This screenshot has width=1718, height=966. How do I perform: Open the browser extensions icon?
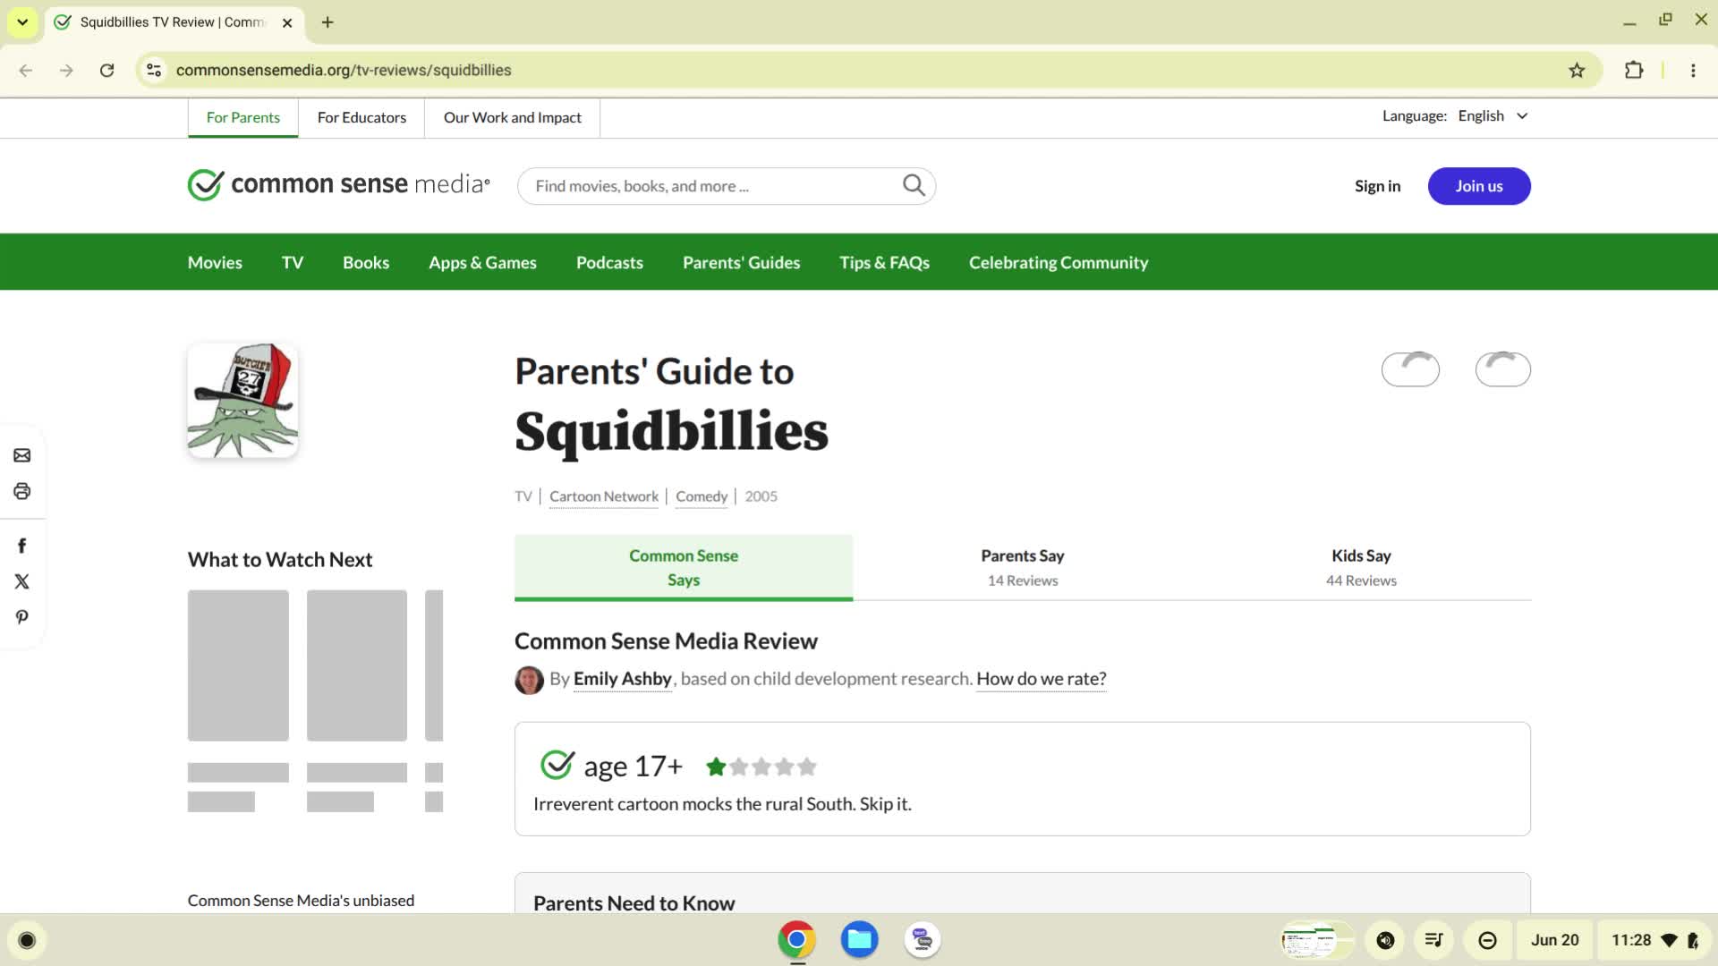[x=1634, y=70]
